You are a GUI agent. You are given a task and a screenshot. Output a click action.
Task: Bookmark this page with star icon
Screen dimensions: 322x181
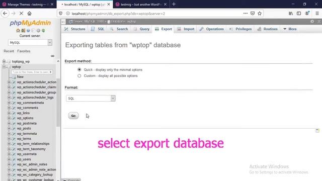click(260, 14)
